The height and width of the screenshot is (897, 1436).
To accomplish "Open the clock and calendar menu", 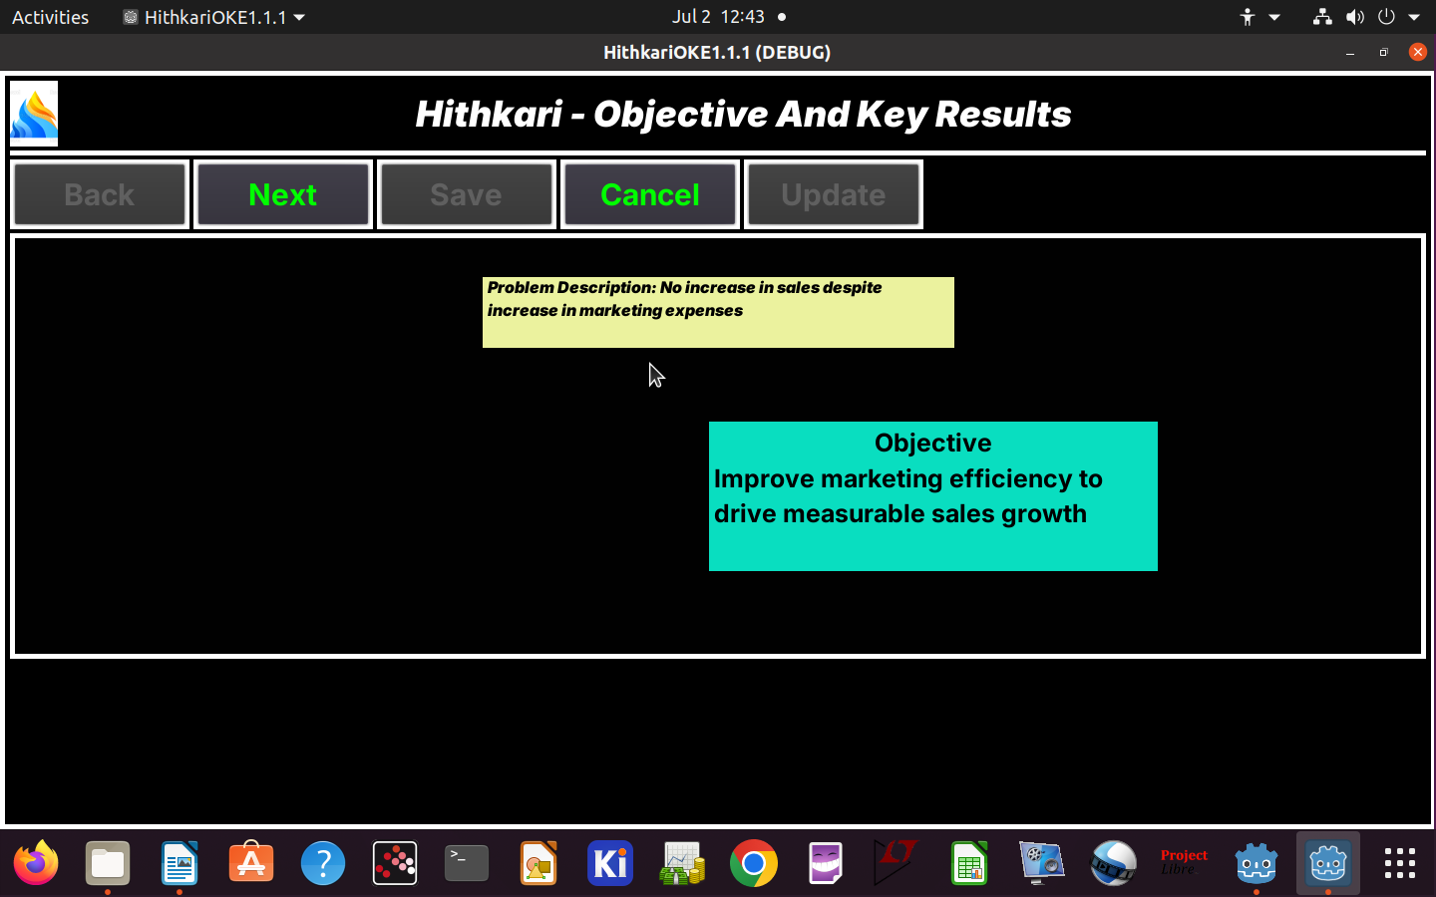I will 718,17.
